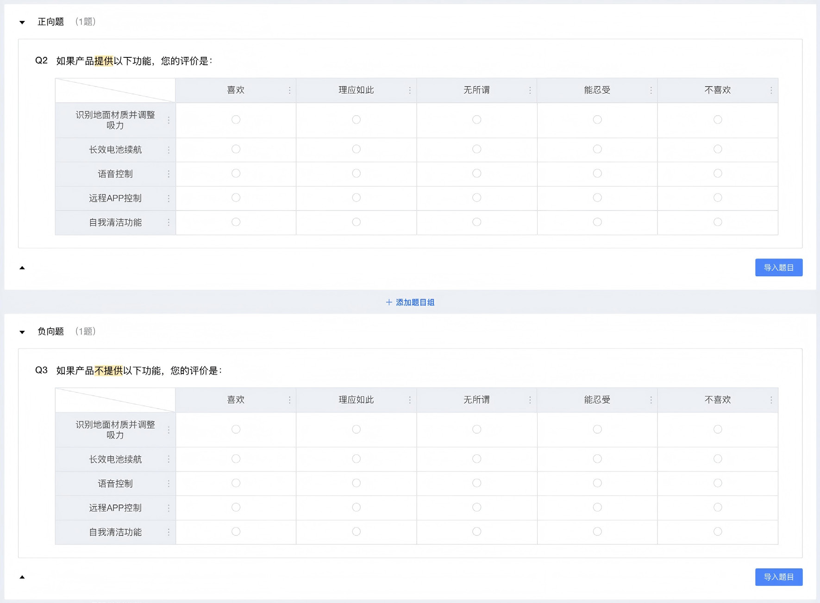
Task: Click Q3 row label 识别地面材质并调整吸力
Action: [x=115, y=430]
